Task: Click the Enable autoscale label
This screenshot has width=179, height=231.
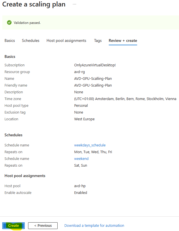Action: [18, 192]
